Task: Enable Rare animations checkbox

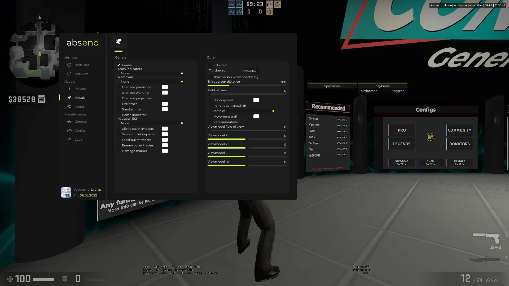Action: 210,122
